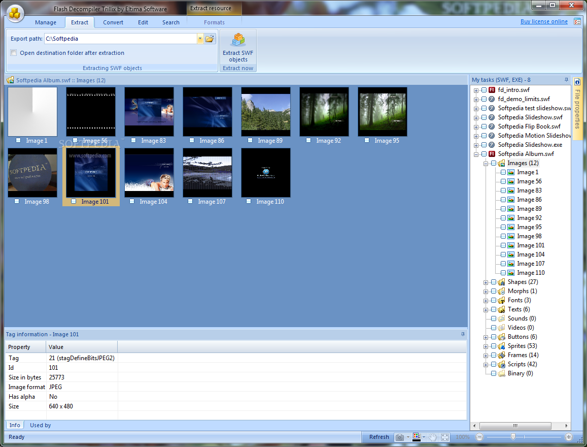This screenshot has height=447, width=587.
Task: Collapse the Images (12) tree node
Action: click(486, 164)
